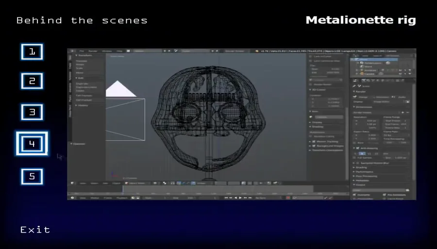The image size is (437, 249).
Task: Click the Translate tool button
Action: [x=82, y=61]
